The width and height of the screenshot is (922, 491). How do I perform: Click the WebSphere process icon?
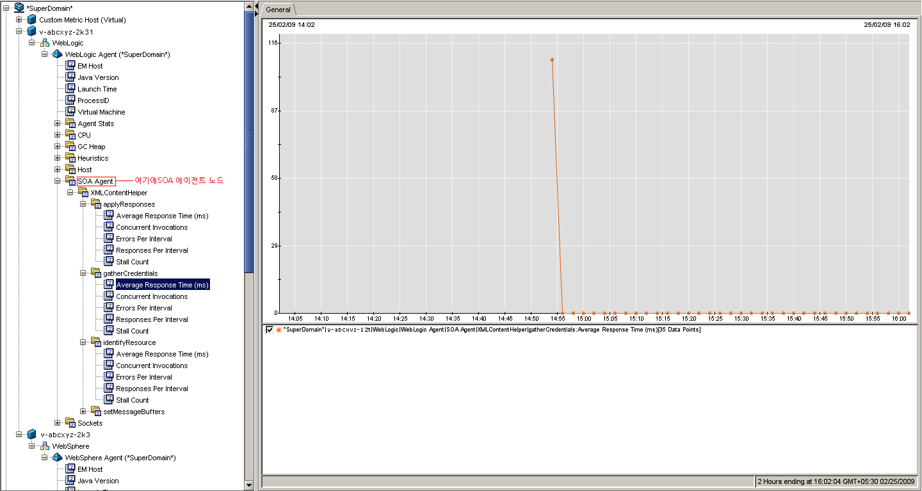(44, 446)
